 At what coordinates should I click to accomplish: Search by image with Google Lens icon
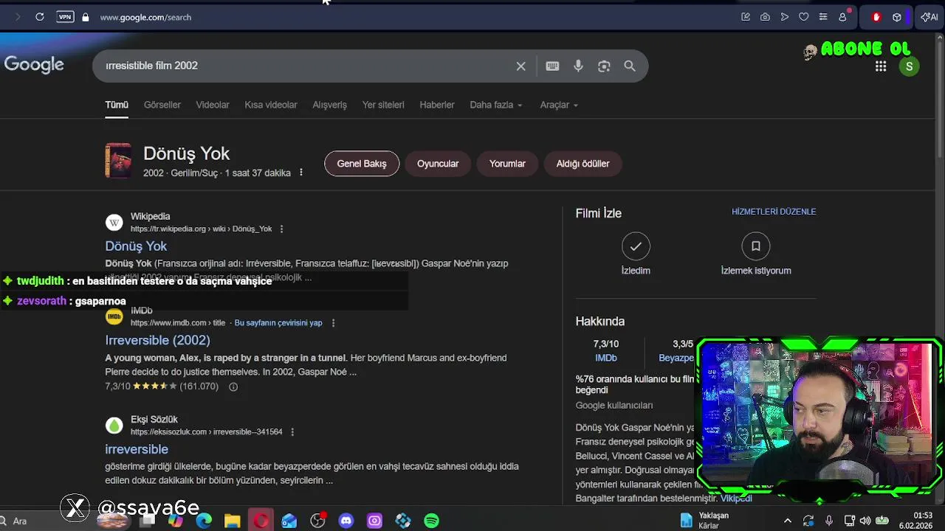(x=604, y=66)
